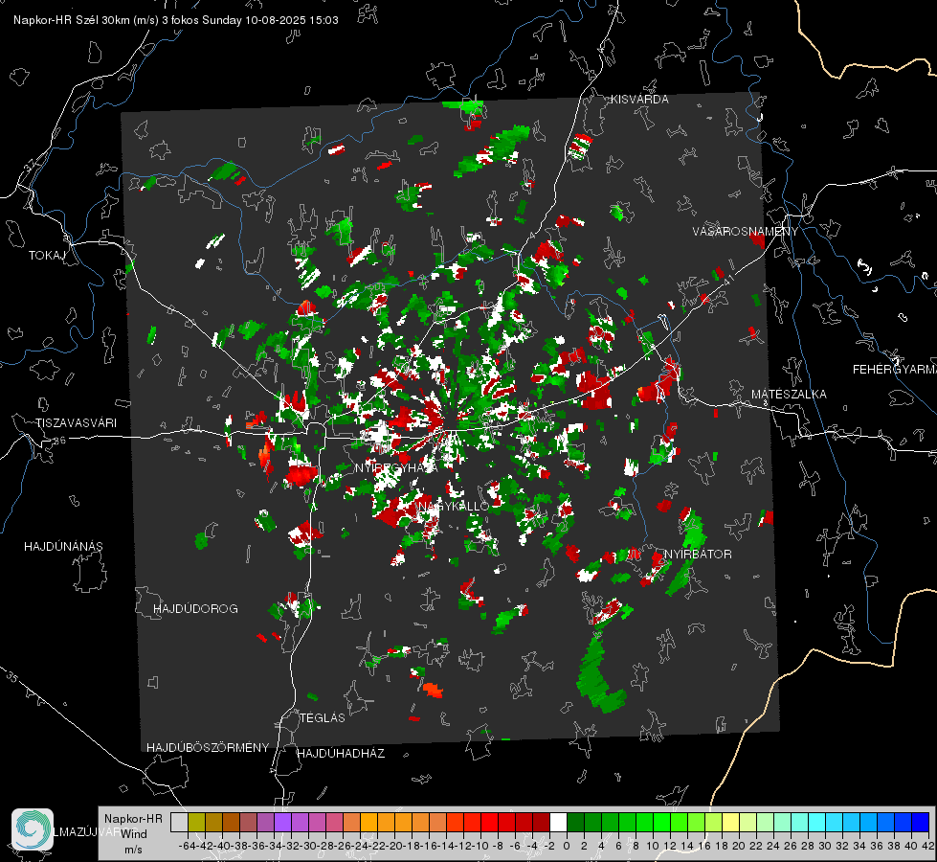Click the 42 value on the legend

(x=927, y=846)
